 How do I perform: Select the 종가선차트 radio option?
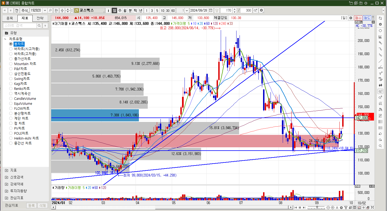(x=11, y=59)
